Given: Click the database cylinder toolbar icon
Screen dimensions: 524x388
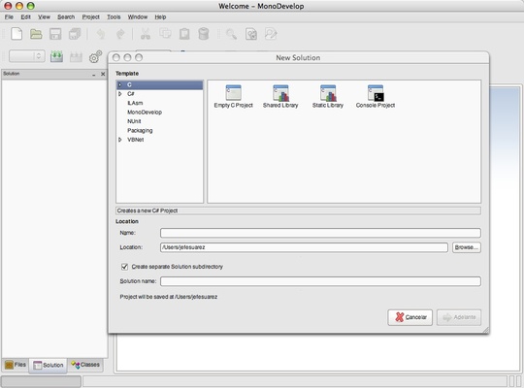Looking at the screenshot, I should (204, 34).
